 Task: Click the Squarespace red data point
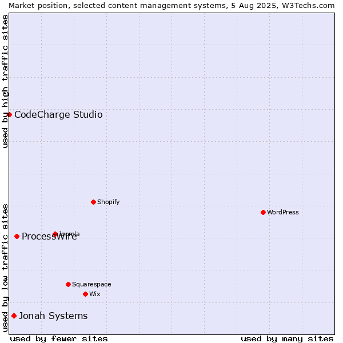(x=68, y=284)
